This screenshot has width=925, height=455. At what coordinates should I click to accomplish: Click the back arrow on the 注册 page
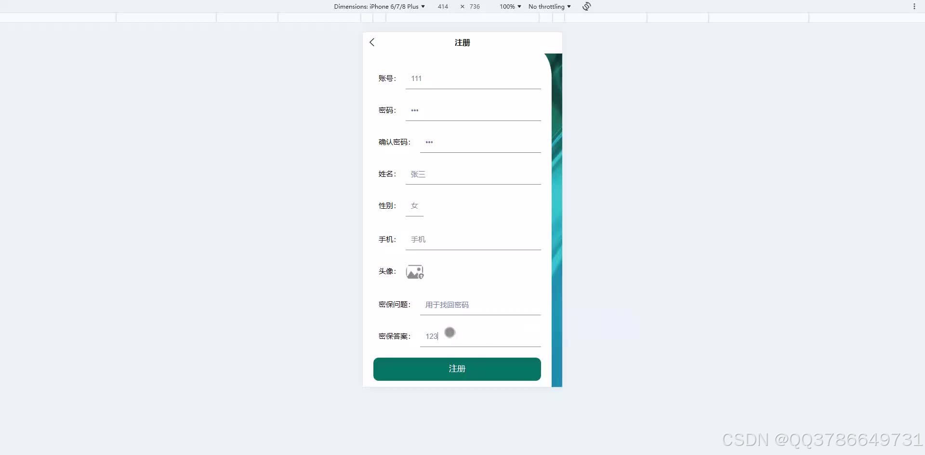tap(371, 42)
